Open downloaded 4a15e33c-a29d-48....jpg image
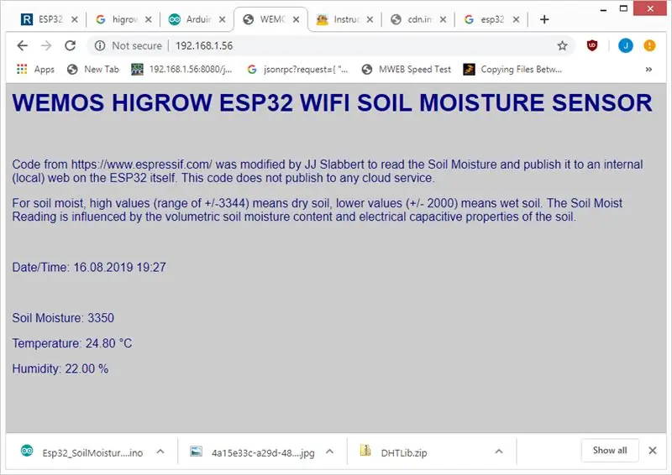 pos(252,452)
